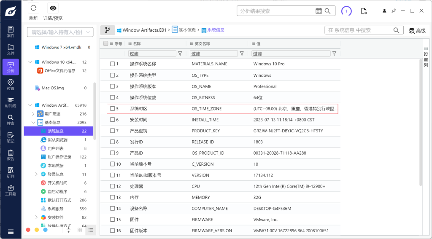This screenshot has height=239, width=432.
Task: Open the 详情/预览 eye icon
Action: coord(53,8)
